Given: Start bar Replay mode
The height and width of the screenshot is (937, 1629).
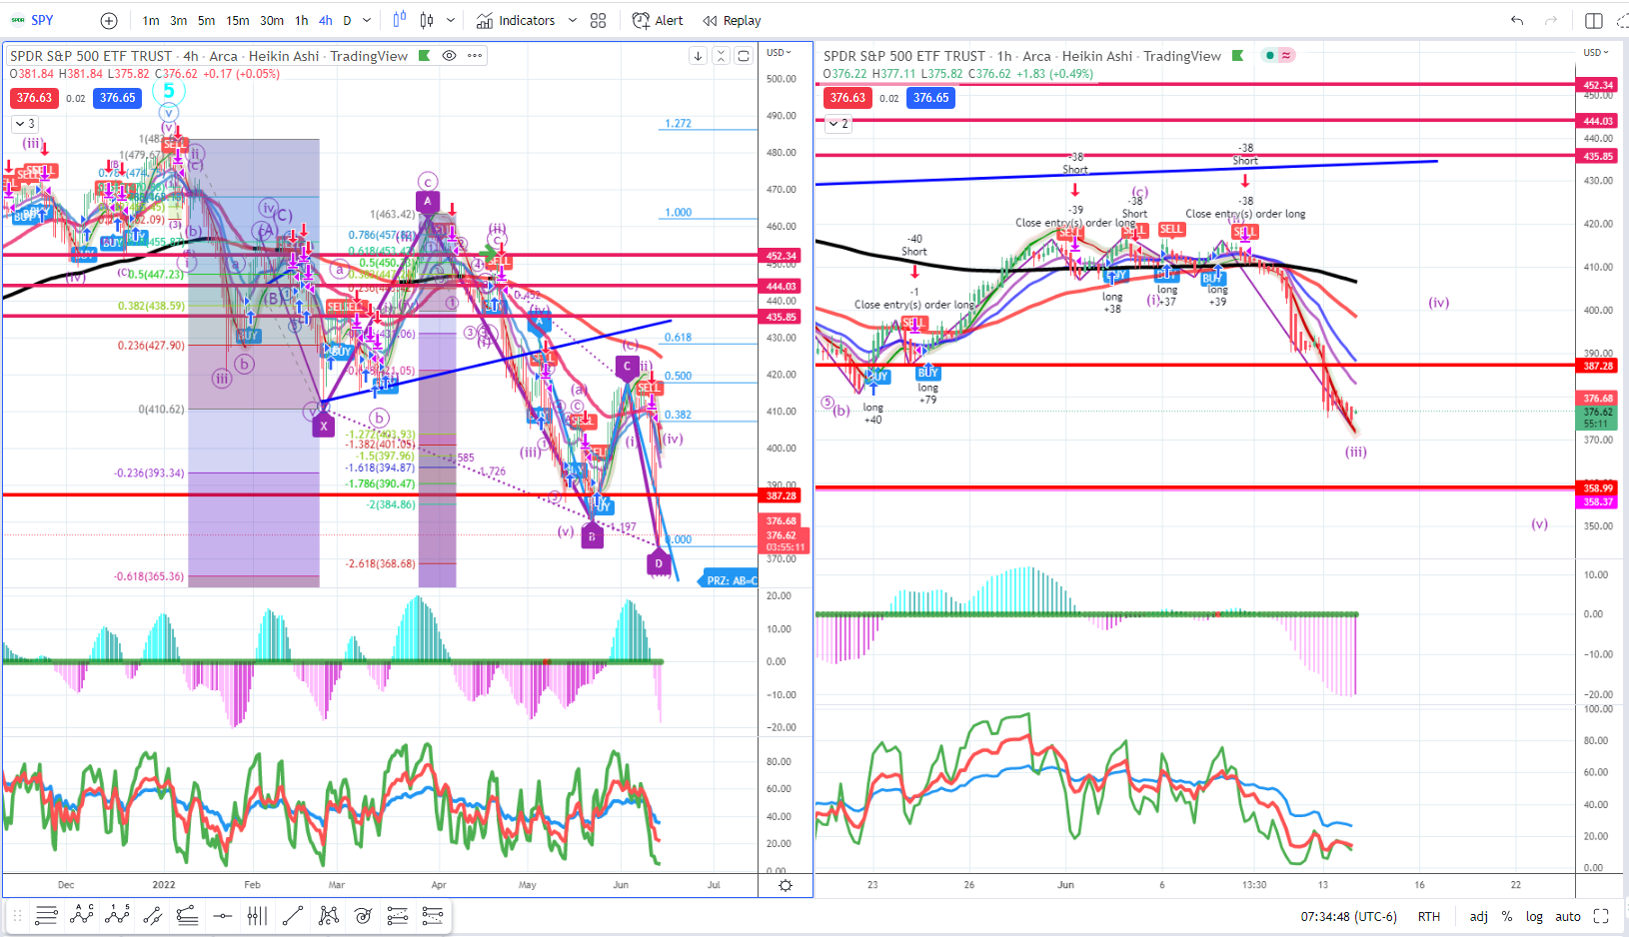Looking at the screenshot, I should (x=732, y=20).
